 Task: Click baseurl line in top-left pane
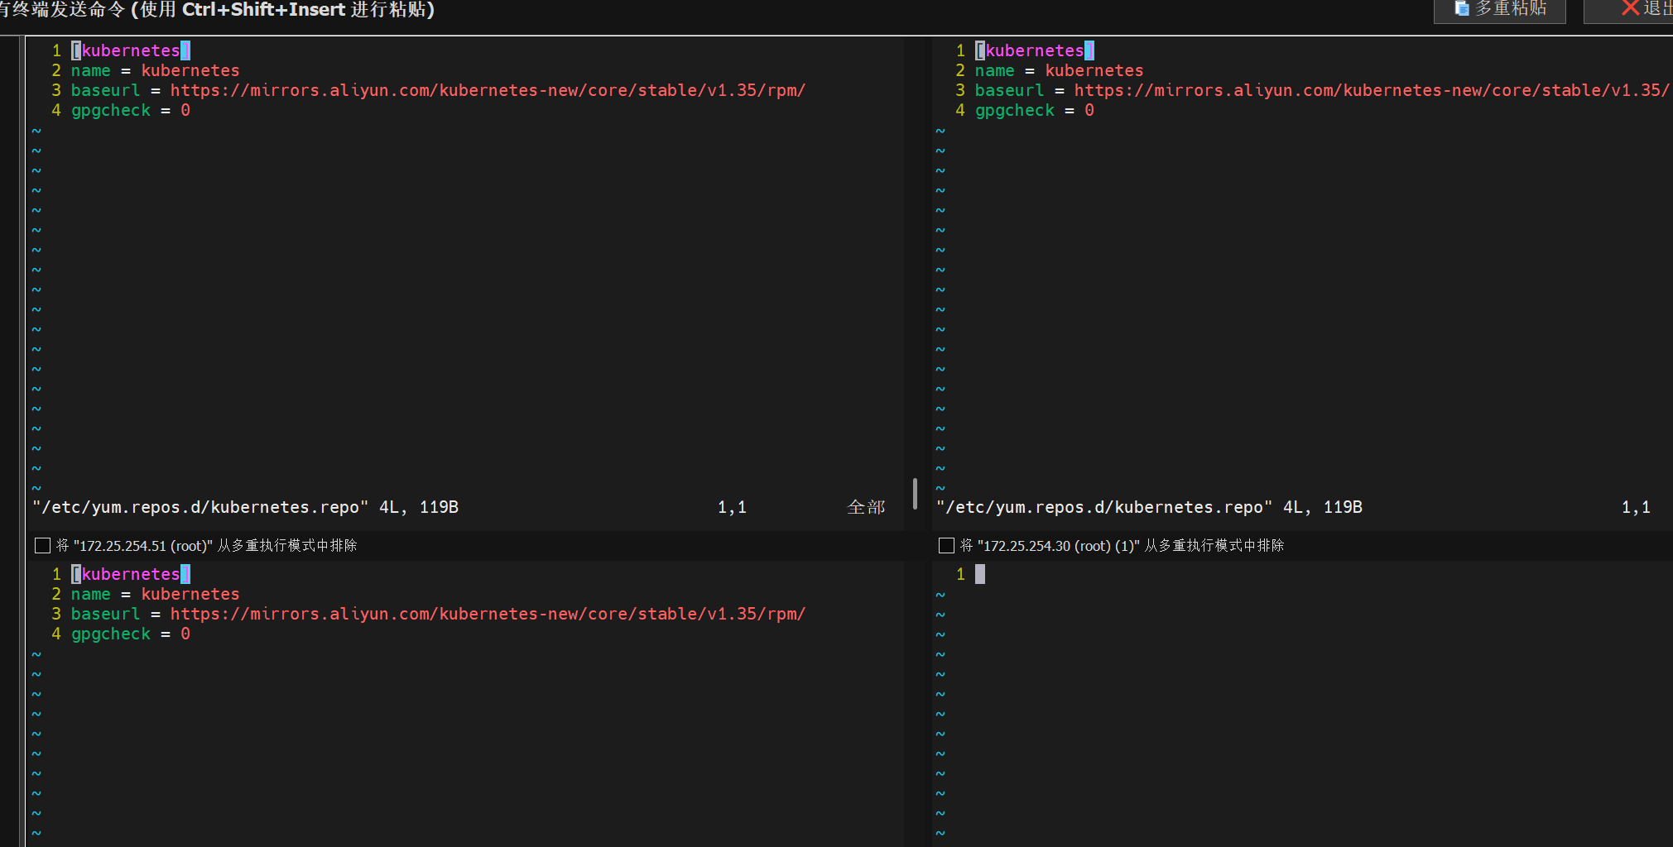(x=438, y=90)
